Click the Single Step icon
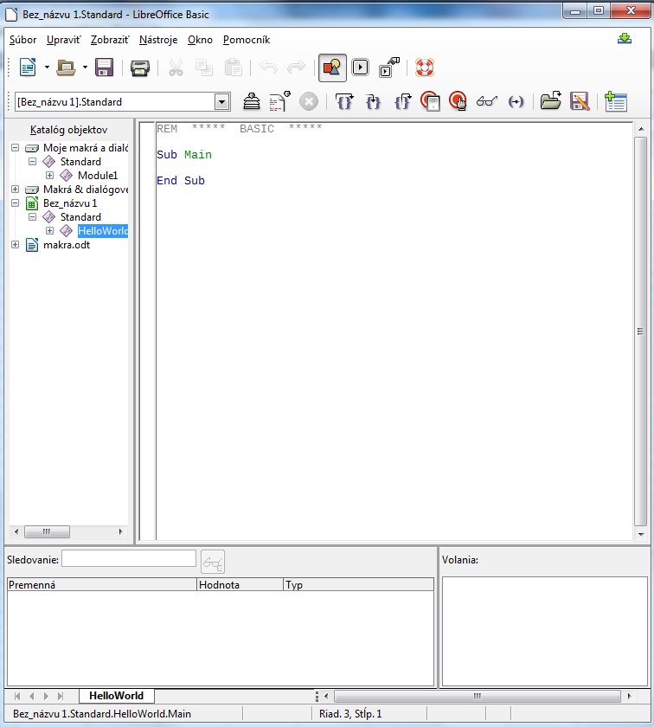This screenshot has height=727, width=654. click(x=373, y=101)
